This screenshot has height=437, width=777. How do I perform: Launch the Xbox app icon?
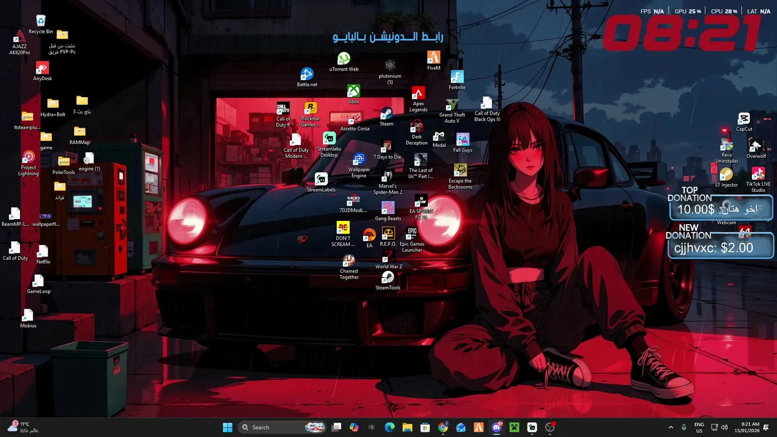pyautogui.click(x=353, y=95)
